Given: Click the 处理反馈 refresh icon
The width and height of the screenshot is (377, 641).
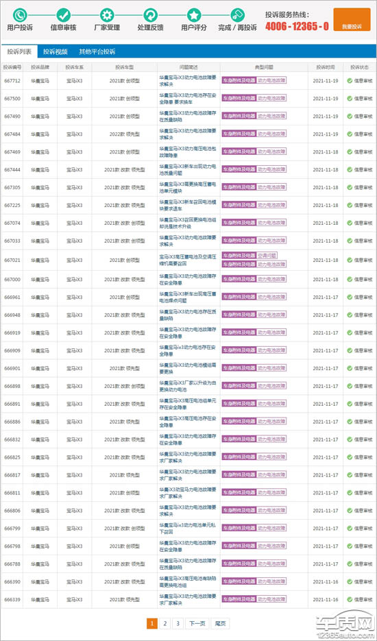Looking at the screenshot, I should pyautogui.click(x=150, y=16).
